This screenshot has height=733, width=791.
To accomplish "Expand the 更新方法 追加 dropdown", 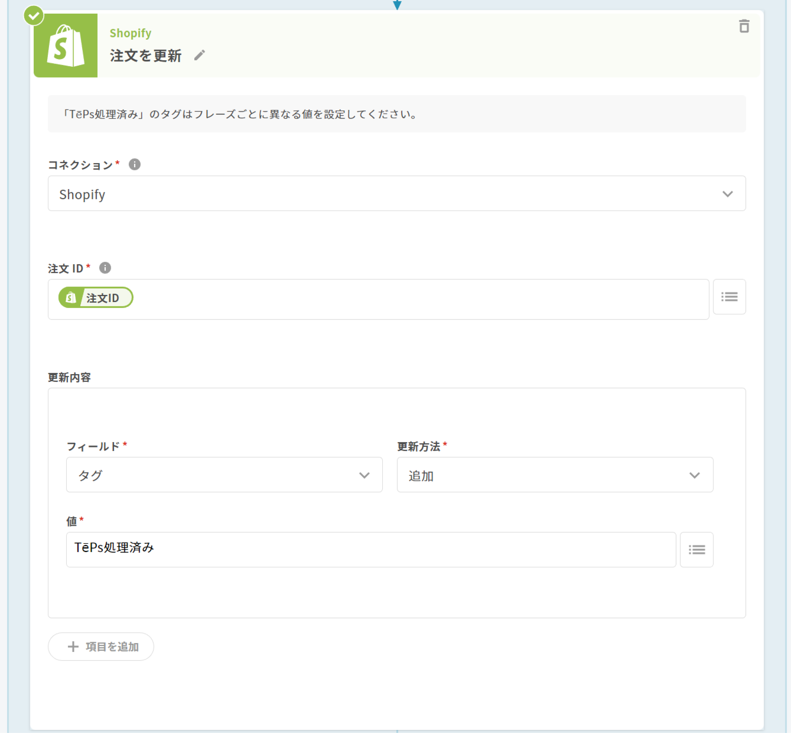I will 555,475.
